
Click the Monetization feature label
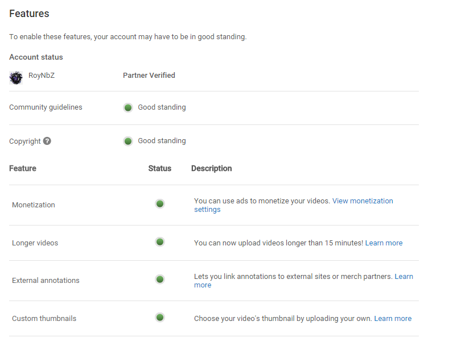[x=34, y=205]
